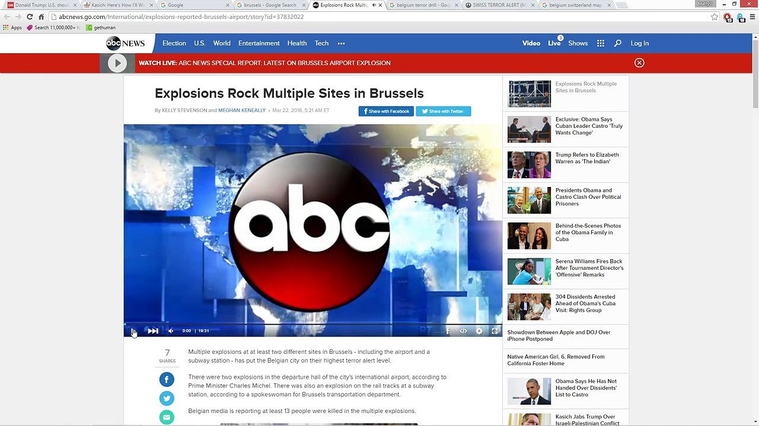Screen dimensions: 759x426
Task: Open a new browser tab
Action: pos(621,5)
